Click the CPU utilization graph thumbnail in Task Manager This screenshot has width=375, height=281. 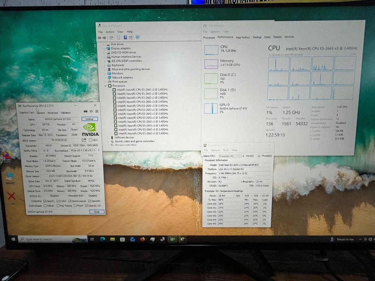pos(211,50)
